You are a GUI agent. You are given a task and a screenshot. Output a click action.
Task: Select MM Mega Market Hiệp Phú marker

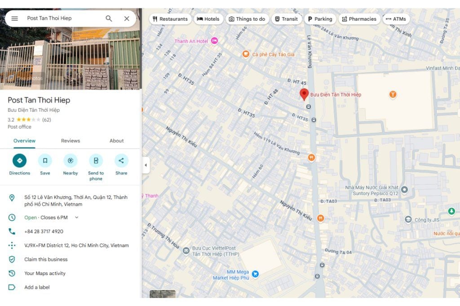(255, 274)
